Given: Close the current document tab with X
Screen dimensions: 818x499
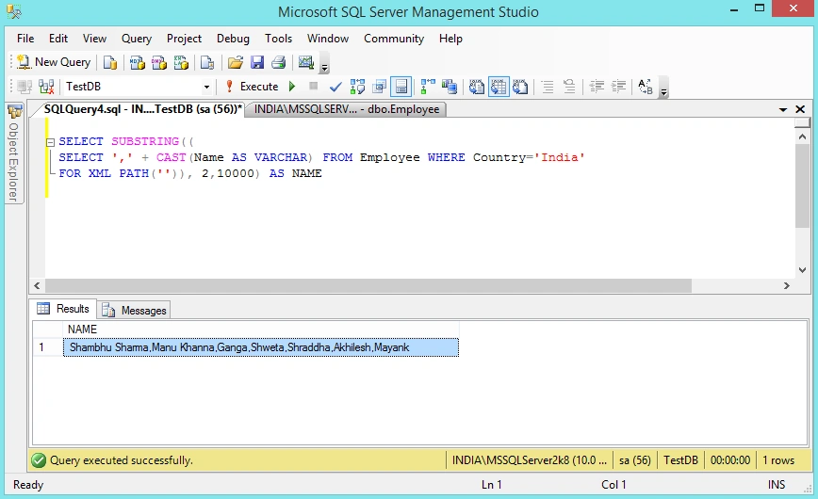Looking at the screenshot, I should (x=800, y=109).
